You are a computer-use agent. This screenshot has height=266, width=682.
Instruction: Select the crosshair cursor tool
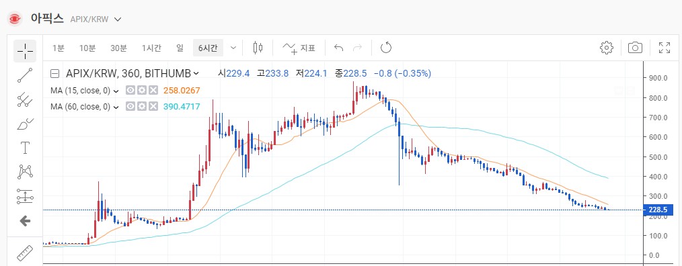26,51
